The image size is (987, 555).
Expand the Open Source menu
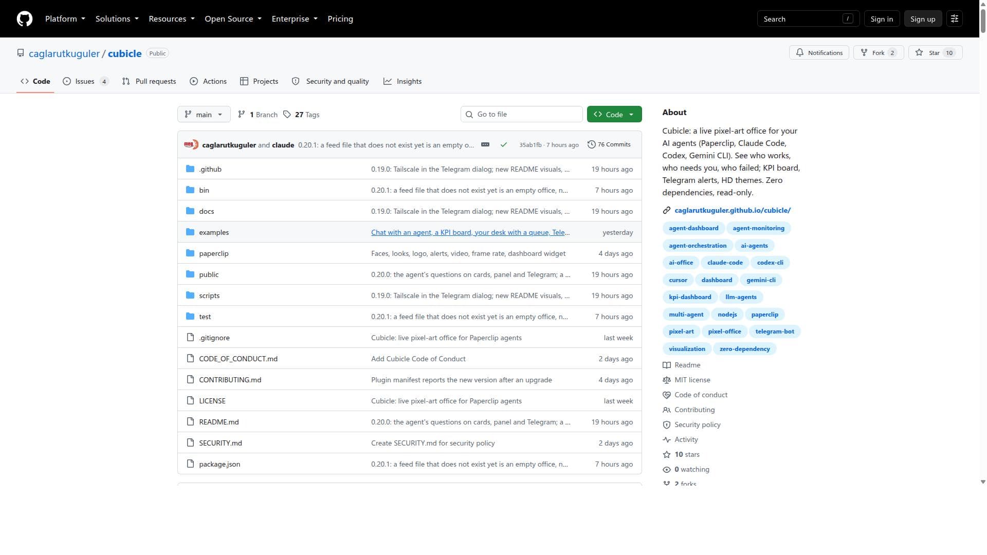(233, 19)
